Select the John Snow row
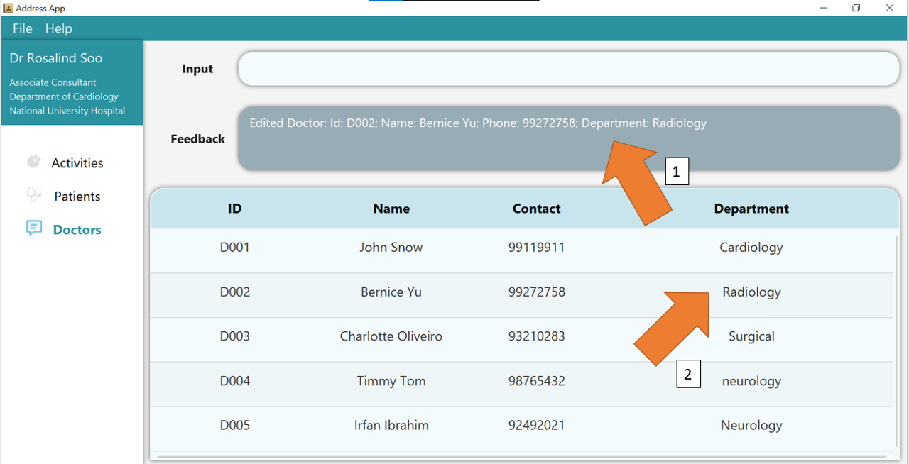Image resolution: width=909 pixels, height=464 pixels. 391,248
